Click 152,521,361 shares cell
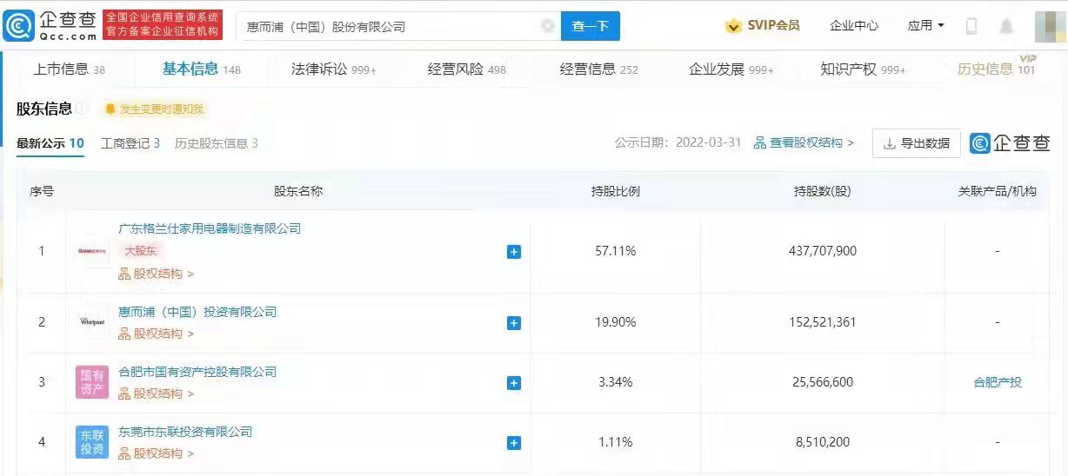The image size is (1068, 476). coord(823,322)
